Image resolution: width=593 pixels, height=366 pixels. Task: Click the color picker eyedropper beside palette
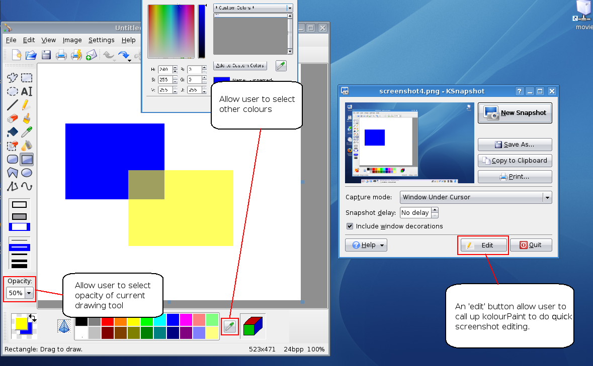coord(229,326)
